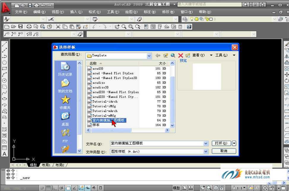Click the Hatch tool icon
289x191 pixels.
4,129
